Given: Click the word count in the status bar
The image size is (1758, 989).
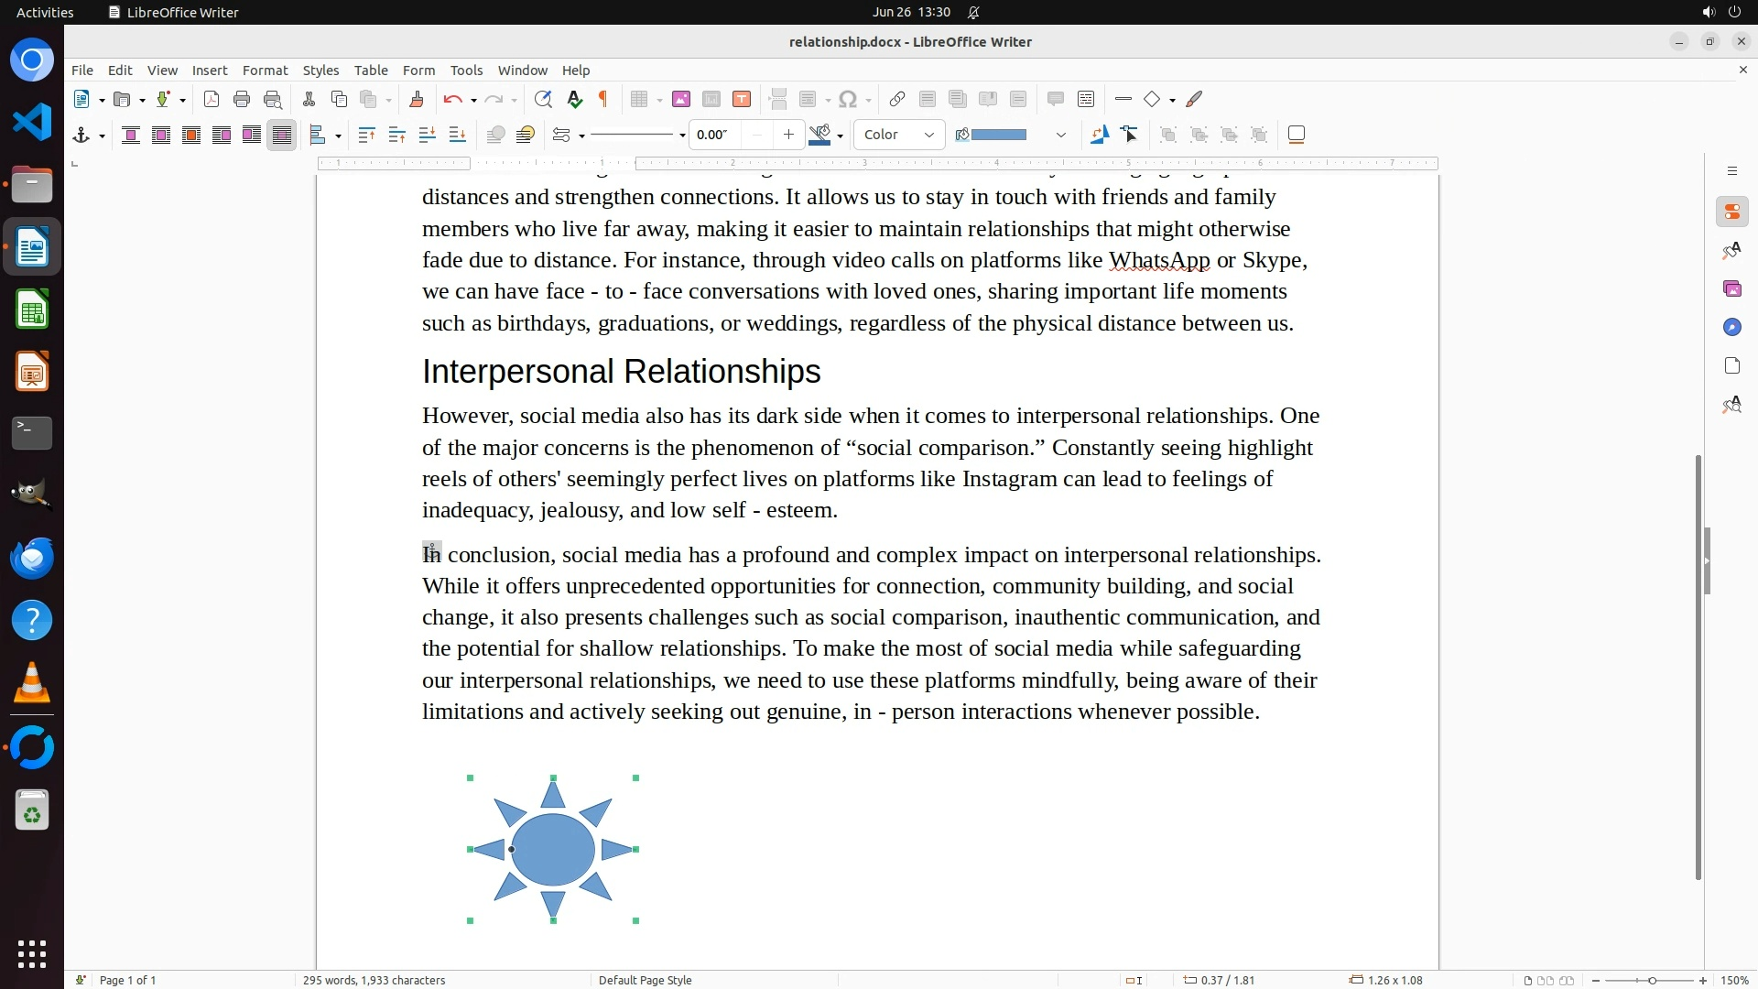Looking at the screenshot, I should [374, 980].
